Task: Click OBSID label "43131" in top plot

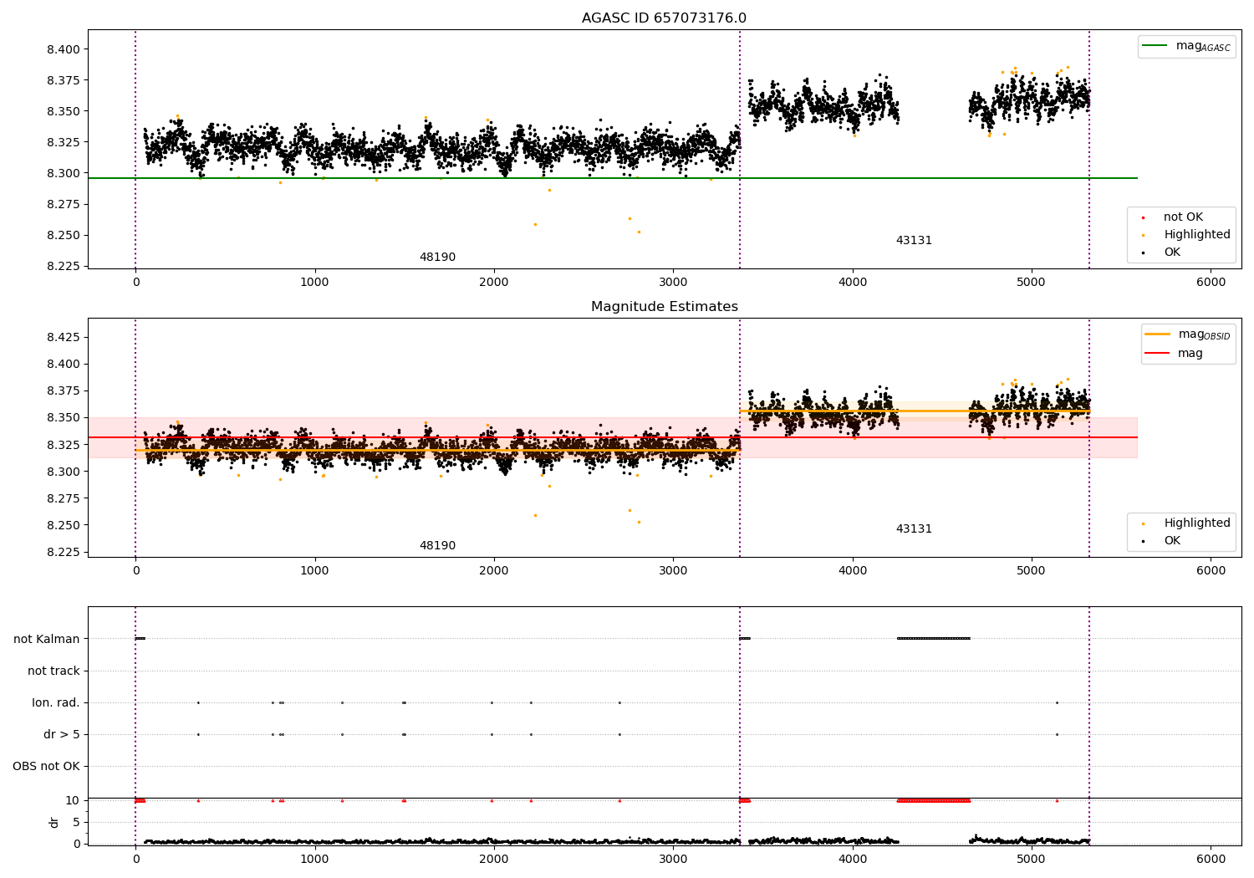Action: coord(914,241)
